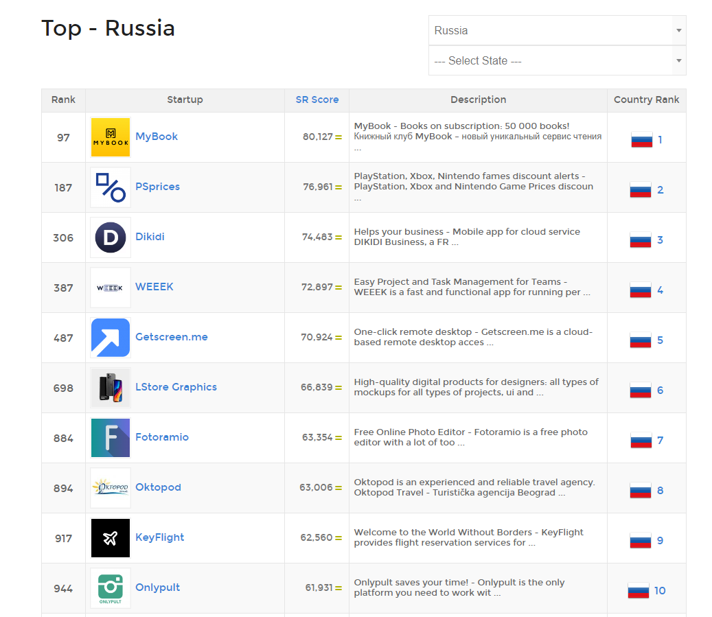The height and width of the screenshot is (617, 712).
Task: Click Russian flag next to country rank 10
Action: coord(639,591)
